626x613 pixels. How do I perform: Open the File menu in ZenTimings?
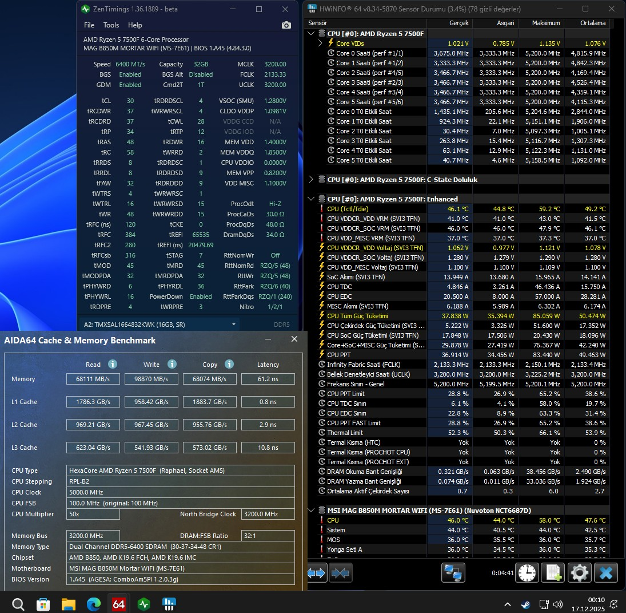click(89, 25)
